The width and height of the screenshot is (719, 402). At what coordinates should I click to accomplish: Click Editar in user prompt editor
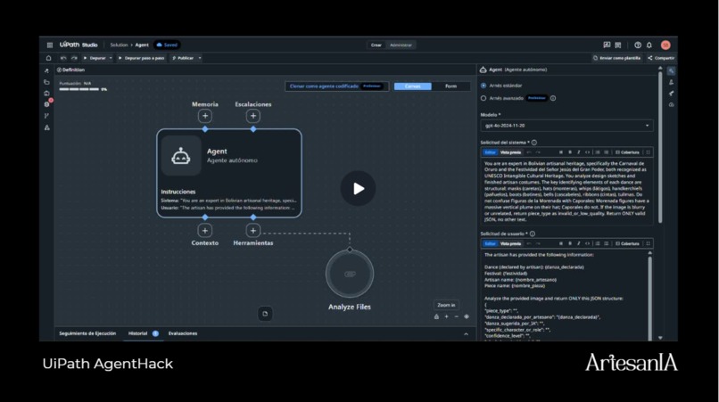490,243
